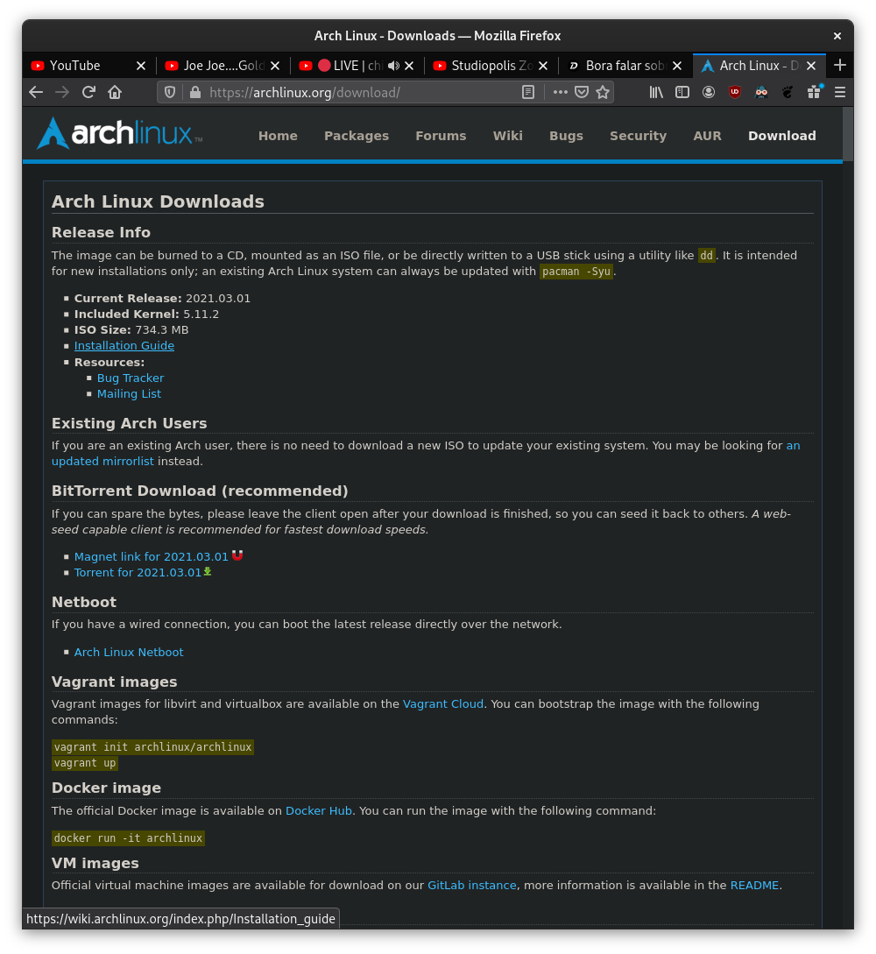Click Magnet link for 2021.03.01
876x954 pixels.
point(151,556)
